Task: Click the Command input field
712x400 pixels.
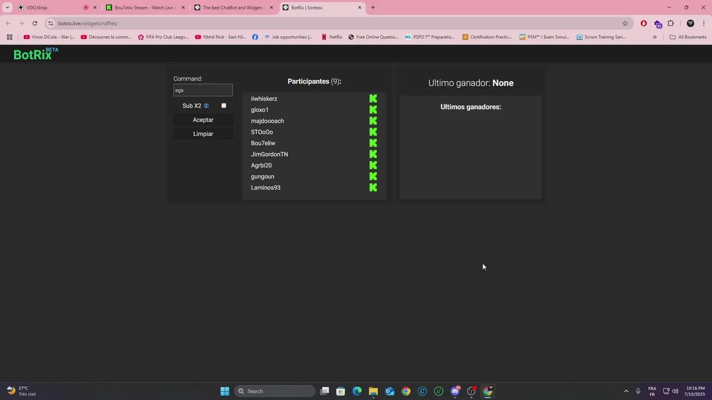Action: tap(203, 90)
